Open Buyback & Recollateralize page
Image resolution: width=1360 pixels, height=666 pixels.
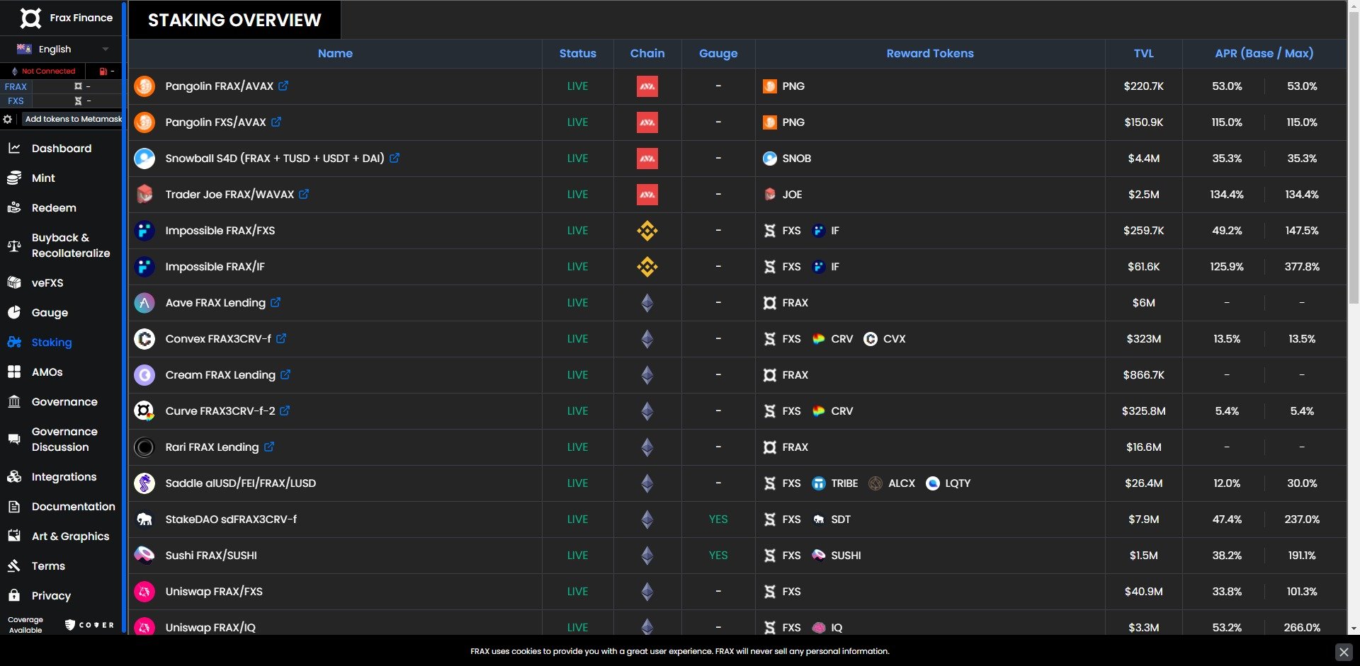pos(70,246)
